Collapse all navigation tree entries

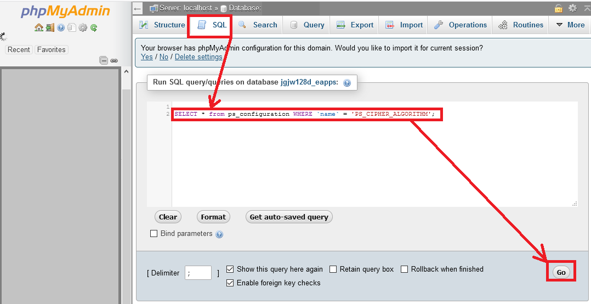click(104, 60)
